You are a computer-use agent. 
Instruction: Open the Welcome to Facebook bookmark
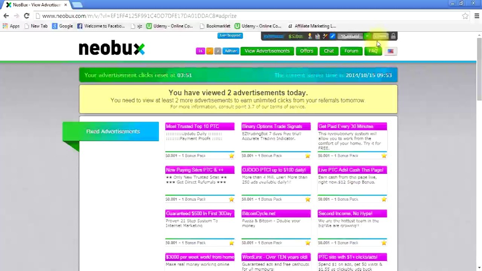[x=101, y=26]
